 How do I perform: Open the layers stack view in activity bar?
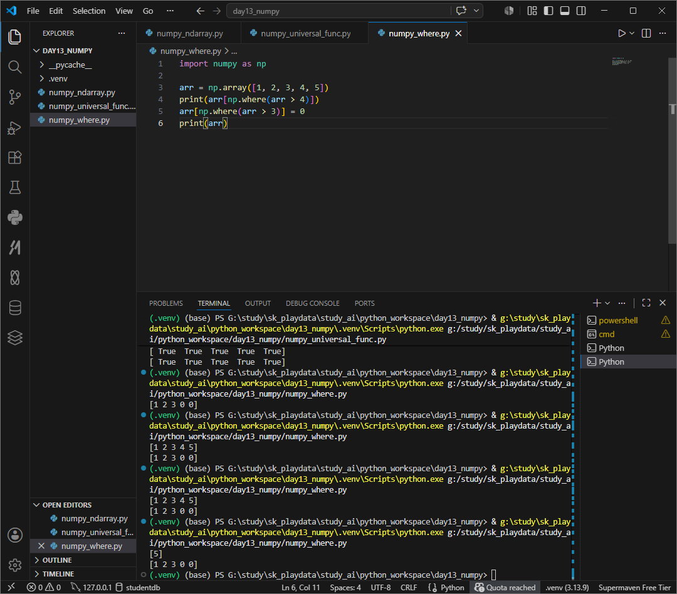(14, 338)
